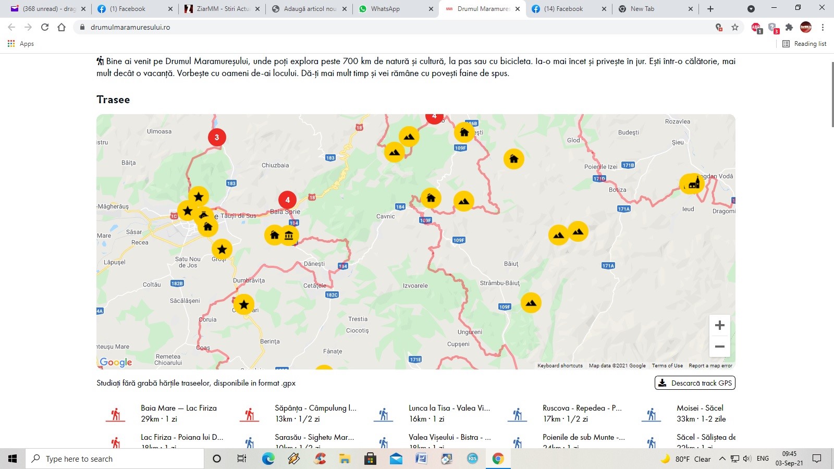The height and width of the screenshot is (469, 834).
Task: Click the address bar URL field
Action: pyautogui.click(x=365, y=27)
